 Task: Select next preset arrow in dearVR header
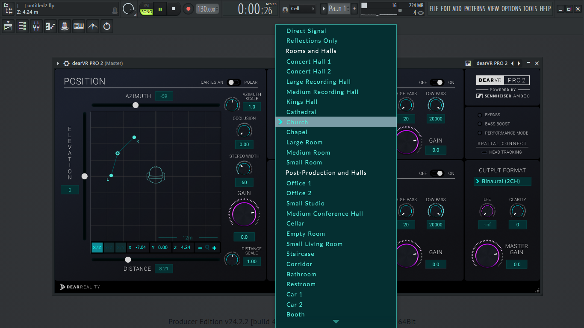coord(519,63)
